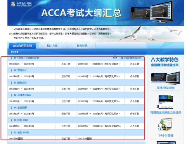
Task: Click the 24小时答疑 text link
Action: (x=166, y=135)
